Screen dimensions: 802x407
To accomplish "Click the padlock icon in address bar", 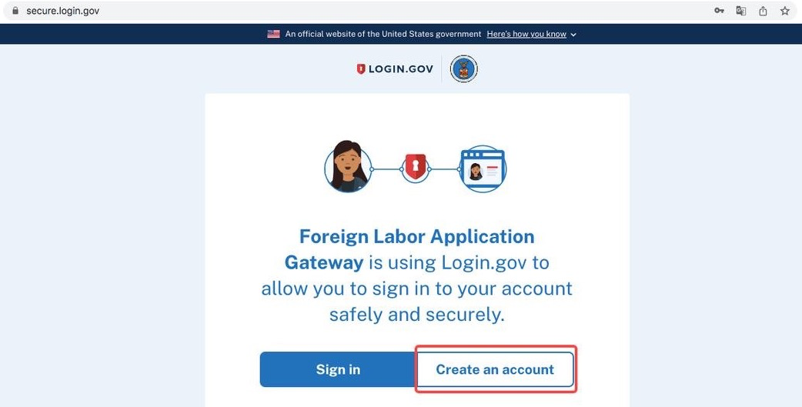I will coord(15,11).
